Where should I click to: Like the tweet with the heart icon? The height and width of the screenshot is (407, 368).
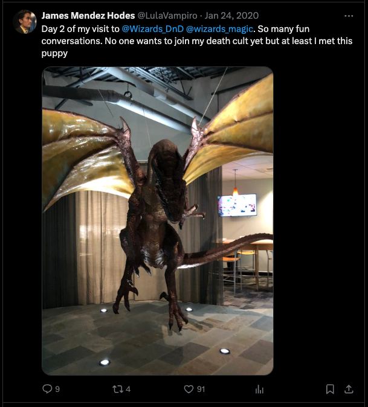click(x=188, y=389)
